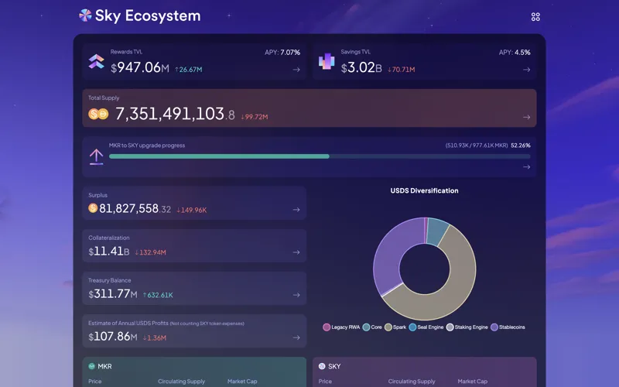
Task: Open upgrade progress details arrow
Action: [x=526, y=167]
